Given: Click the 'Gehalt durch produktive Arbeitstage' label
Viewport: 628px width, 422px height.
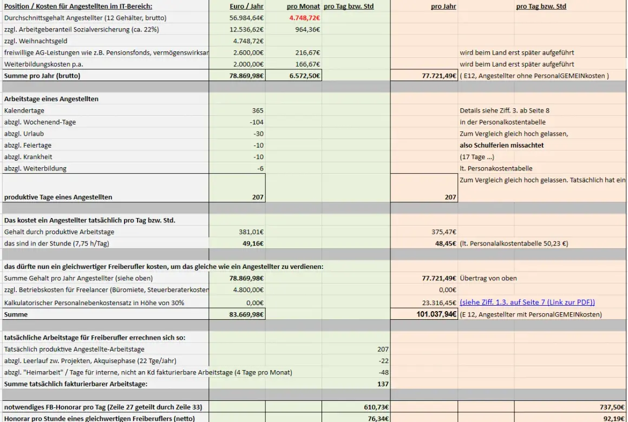Looking at the screenshot, I should pos(59,232).
